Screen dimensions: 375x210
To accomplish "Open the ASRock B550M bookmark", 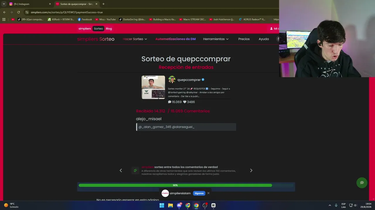I will coord(61,20).
